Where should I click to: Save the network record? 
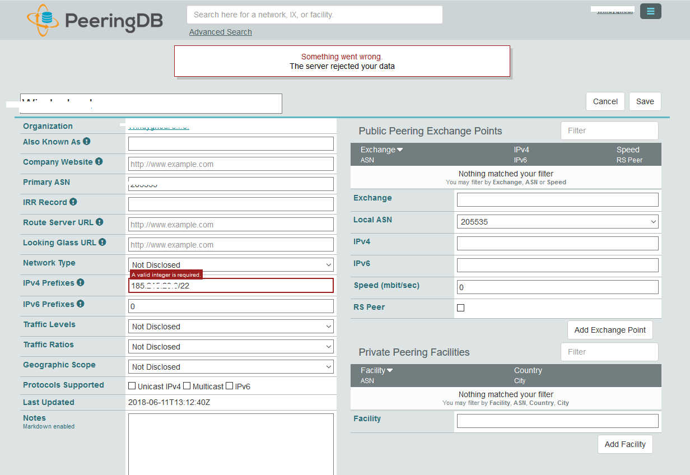point(645,101)
